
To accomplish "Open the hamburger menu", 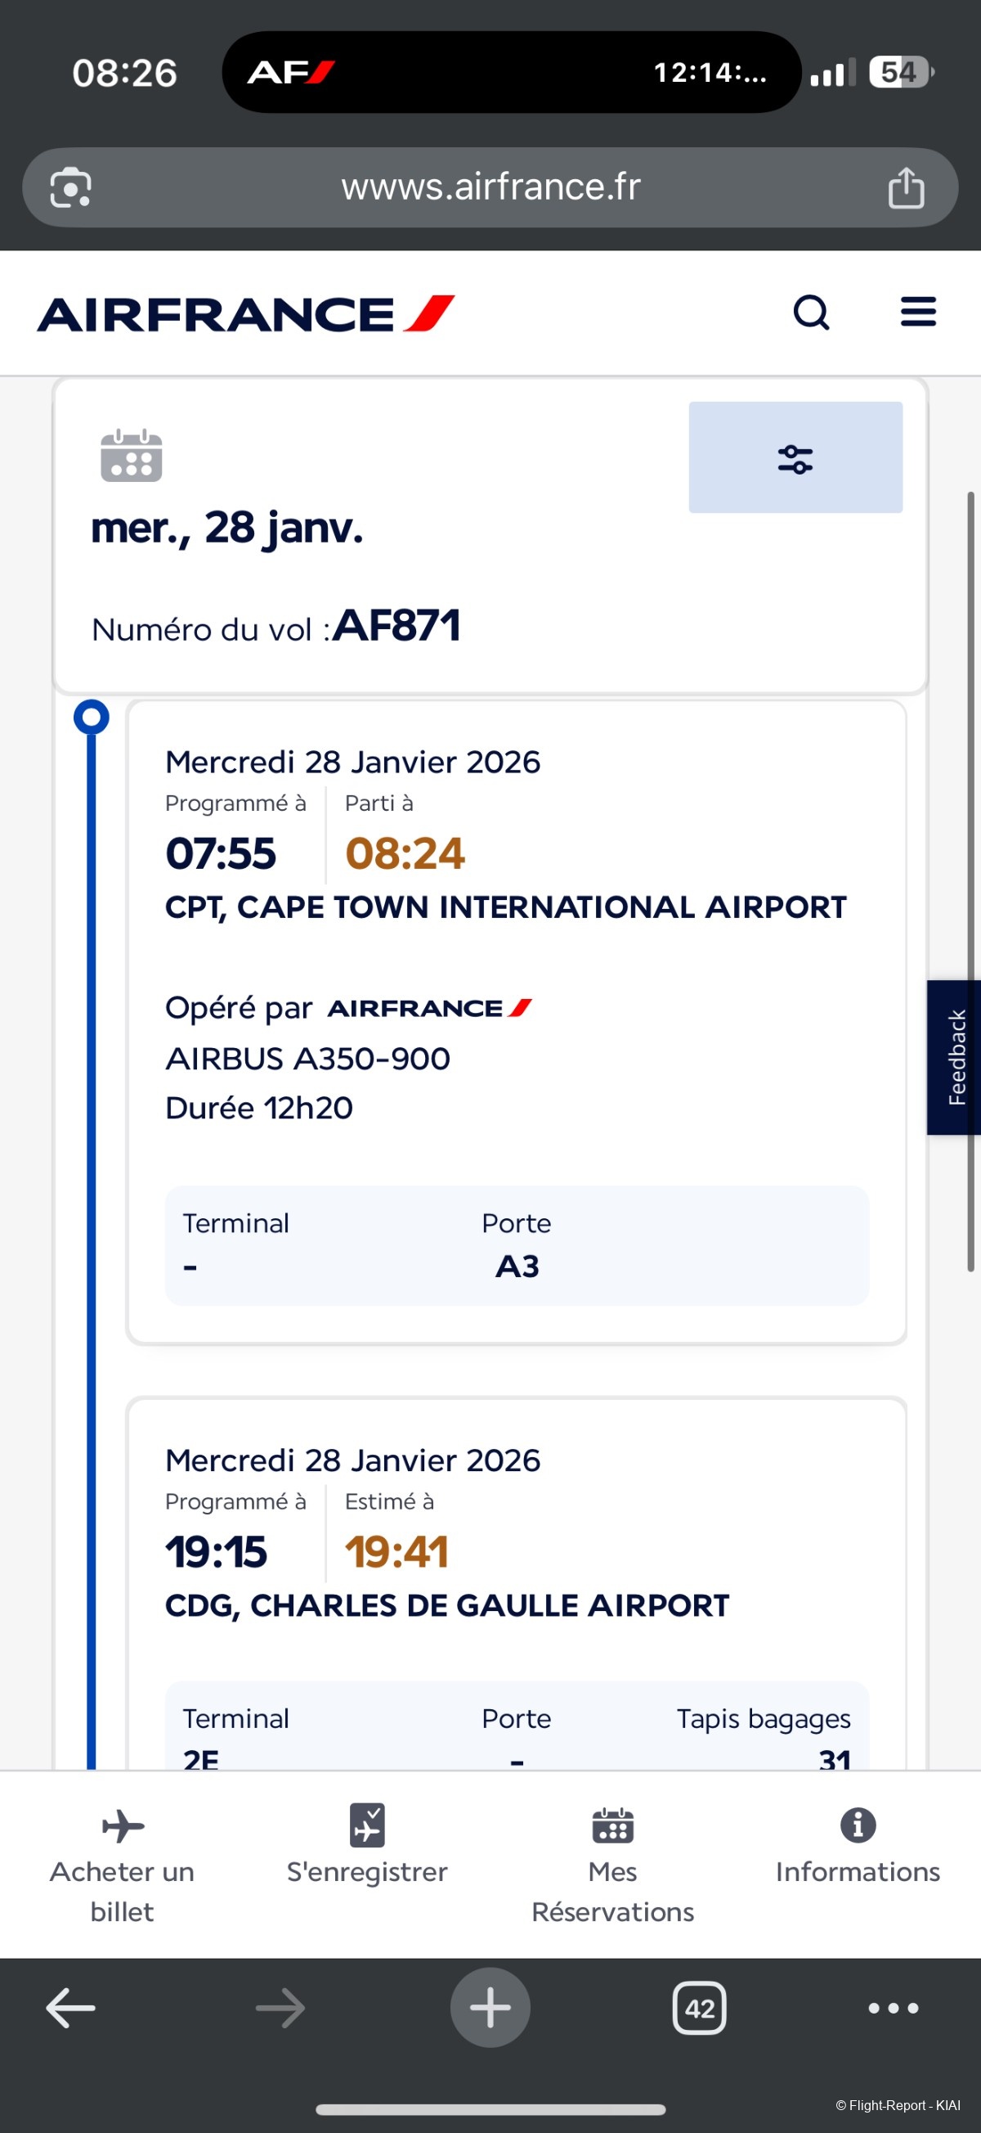I will click(918, 313).
